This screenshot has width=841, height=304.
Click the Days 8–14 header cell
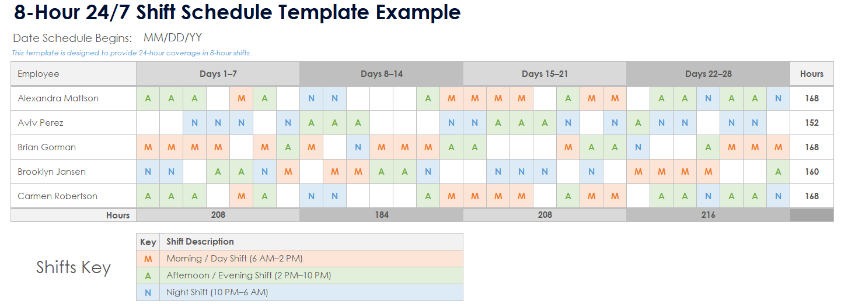381,74
